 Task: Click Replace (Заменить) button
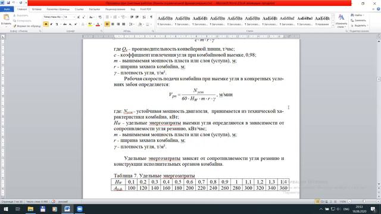coord(358,20)
